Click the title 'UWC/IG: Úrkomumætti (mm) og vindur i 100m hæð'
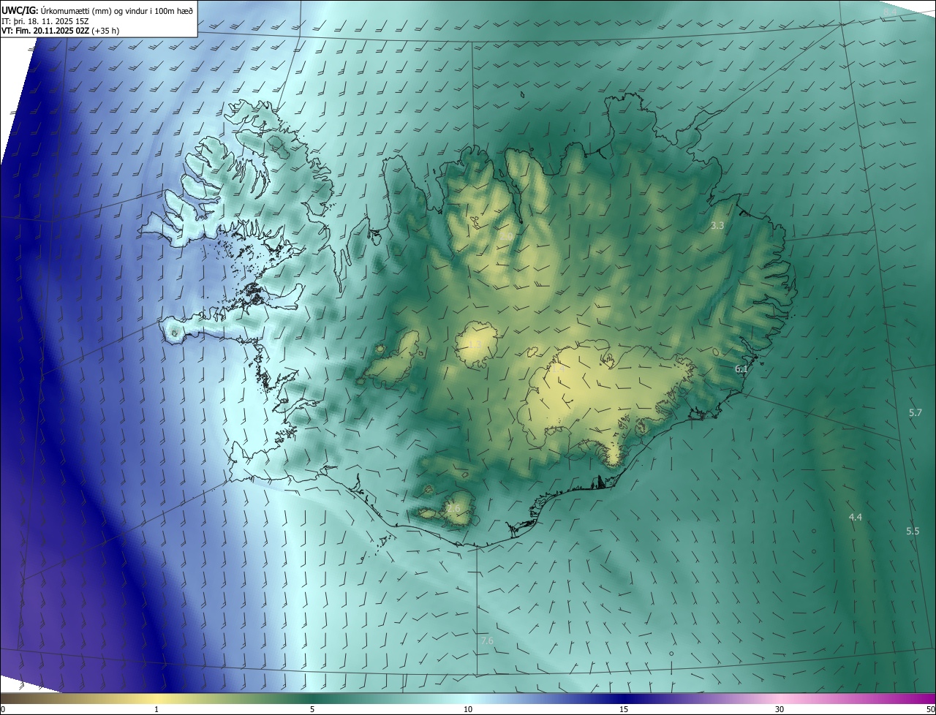The image size is (936, 715). click(97, 10)
